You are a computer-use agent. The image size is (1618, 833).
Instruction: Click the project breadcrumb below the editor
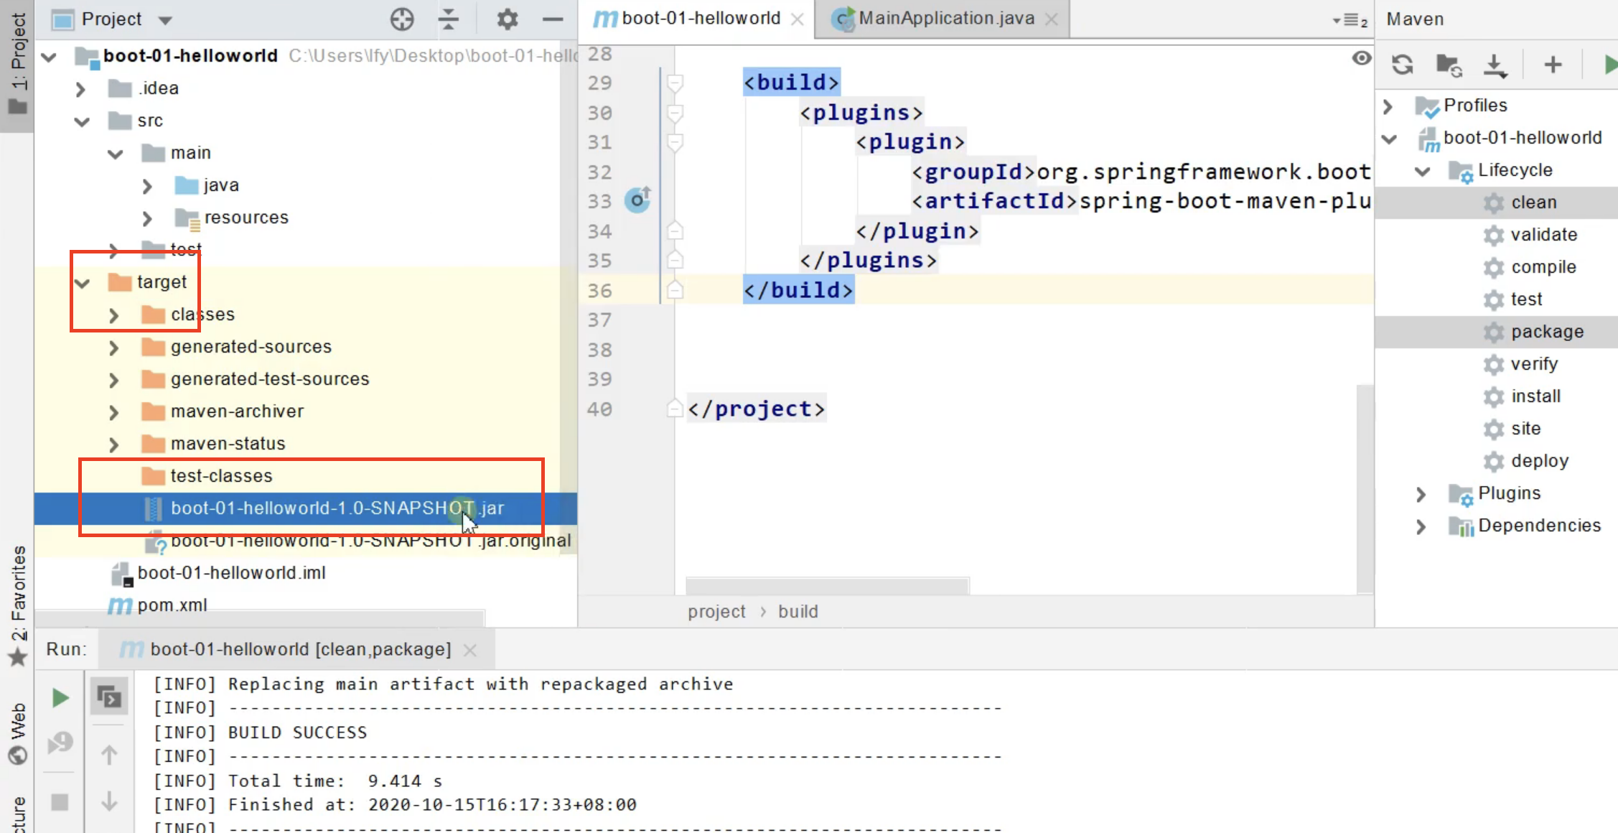click(x=716, y=611)
